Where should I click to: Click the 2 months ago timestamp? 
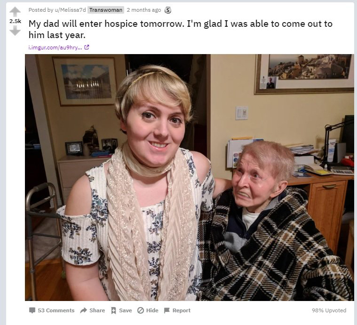[144, 10]
